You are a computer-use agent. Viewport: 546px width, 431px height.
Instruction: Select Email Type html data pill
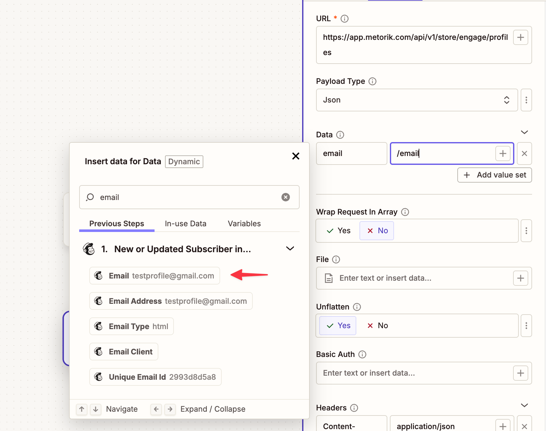pos(131,326)
